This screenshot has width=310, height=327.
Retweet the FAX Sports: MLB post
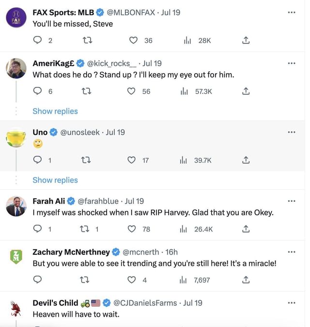click(x=88, y=40)
